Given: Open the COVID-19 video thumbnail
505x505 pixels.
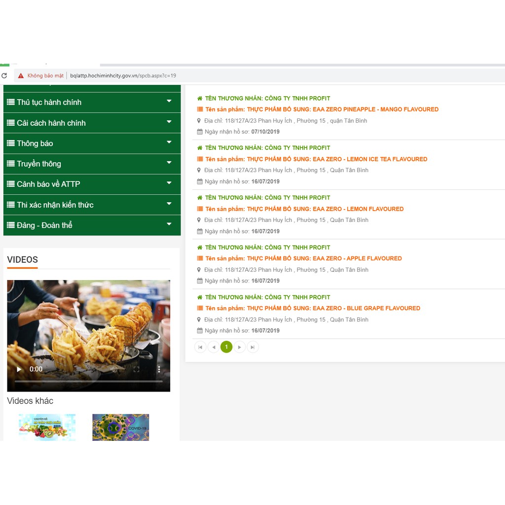Looking at the screenshot, I should 120,427.
